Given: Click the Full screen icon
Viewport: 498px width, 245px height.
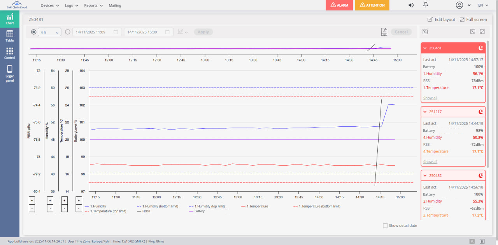Looking at the screenshot, I should 462,19.
